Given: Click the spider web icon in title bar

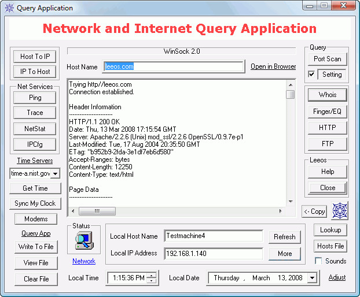Looking at the screenshot, I should 9,8.
